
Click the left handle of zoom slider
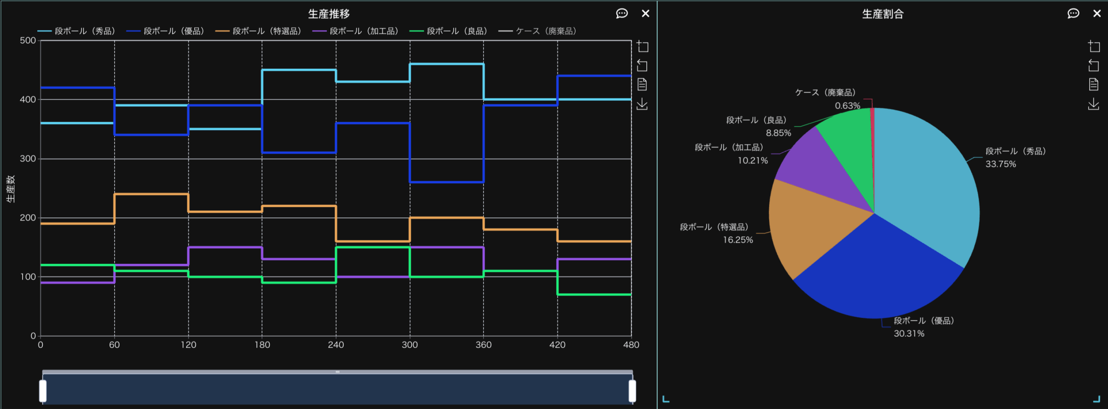click(x=43, y=390)
